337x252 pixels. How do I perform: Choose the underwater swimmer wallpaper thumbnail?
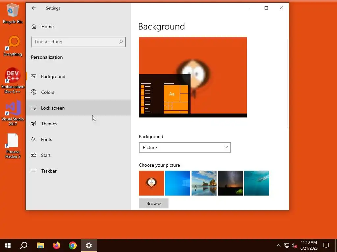click(x=257, y=183)
